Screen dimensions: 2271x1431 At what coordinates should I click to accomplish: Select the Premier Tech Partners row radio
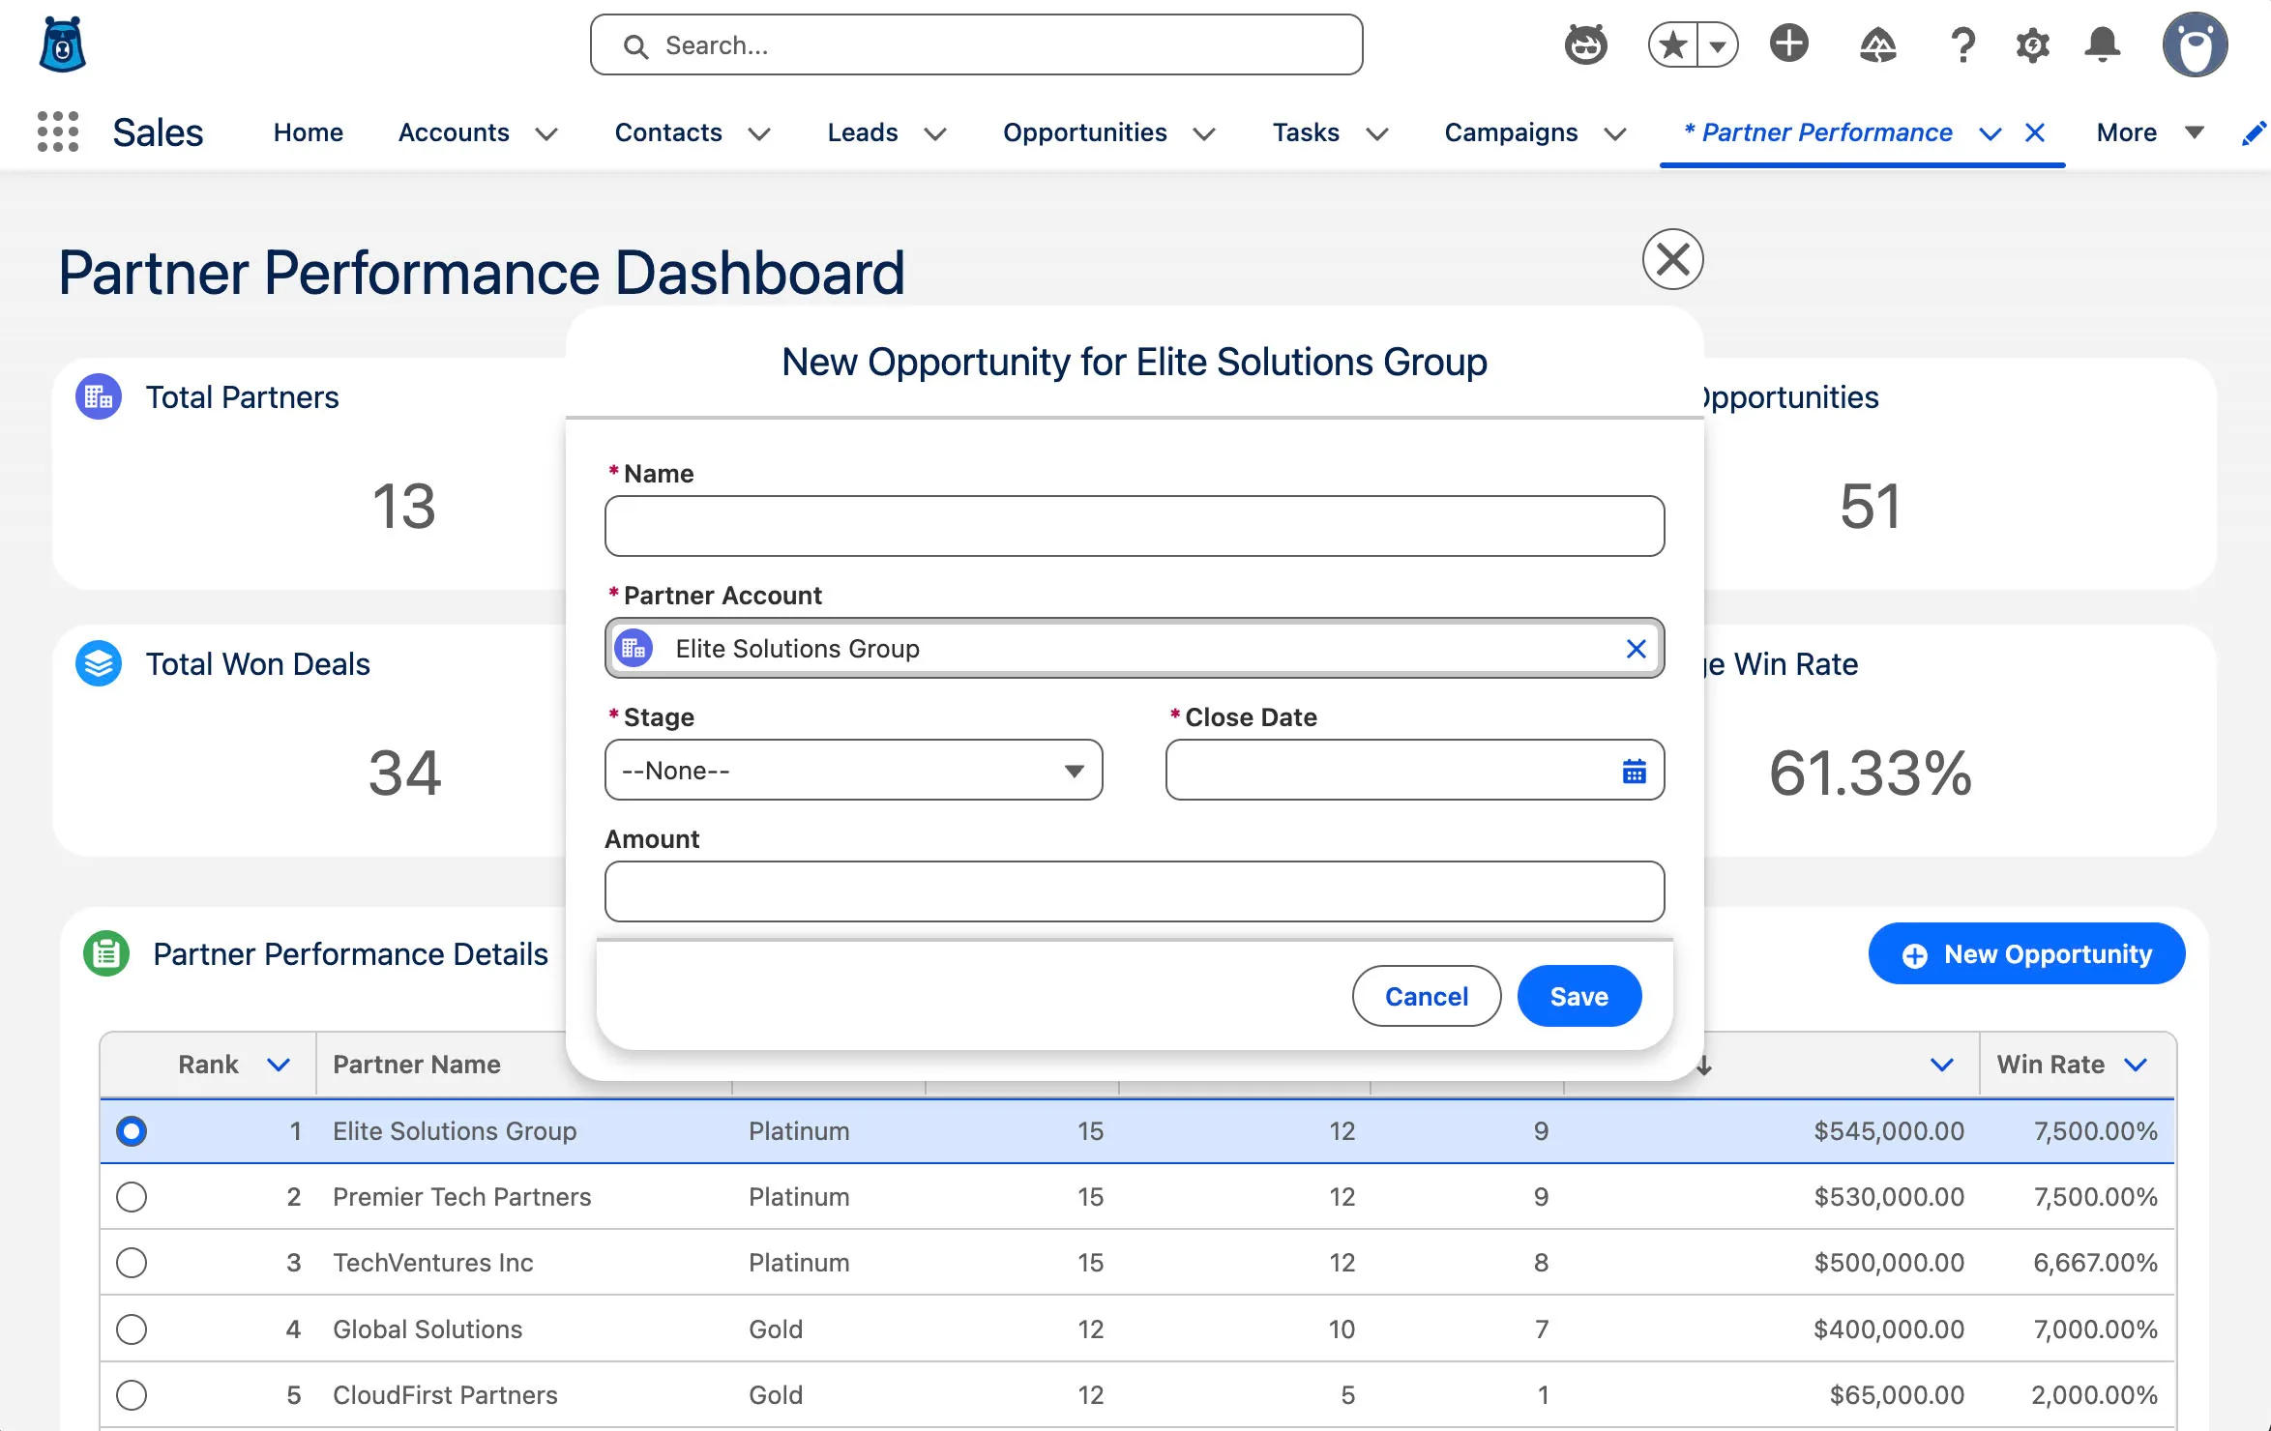coord(132,1197)
